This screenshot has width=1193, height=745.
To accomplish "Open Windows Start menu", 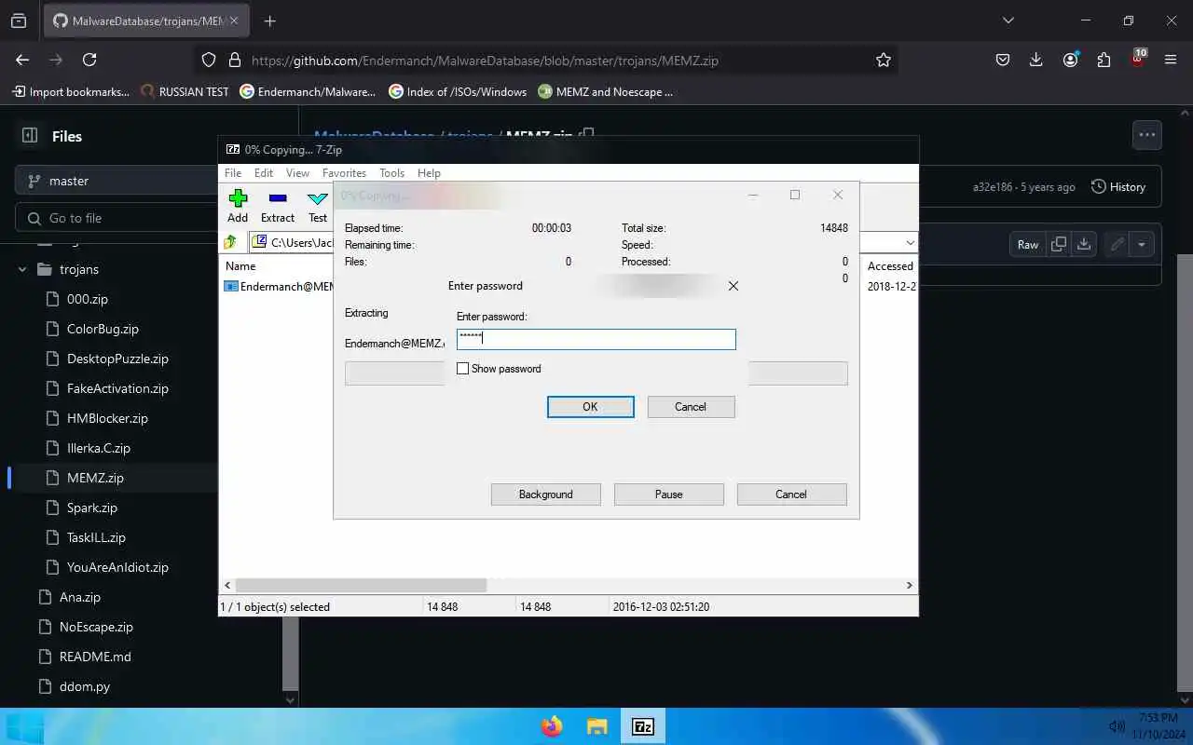I will pyautogui.click(x=24, y=726).
